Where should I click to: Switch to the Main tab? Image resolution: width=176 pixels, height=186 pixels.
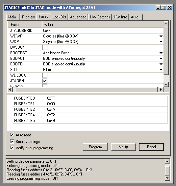point(13,17)
